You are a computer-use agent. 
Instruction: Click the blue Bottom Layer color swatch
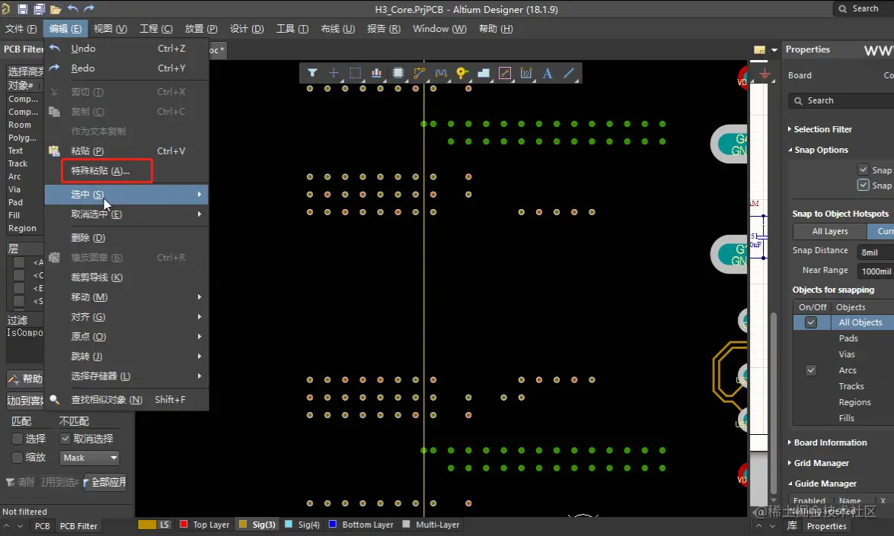[x=333, y=524]
